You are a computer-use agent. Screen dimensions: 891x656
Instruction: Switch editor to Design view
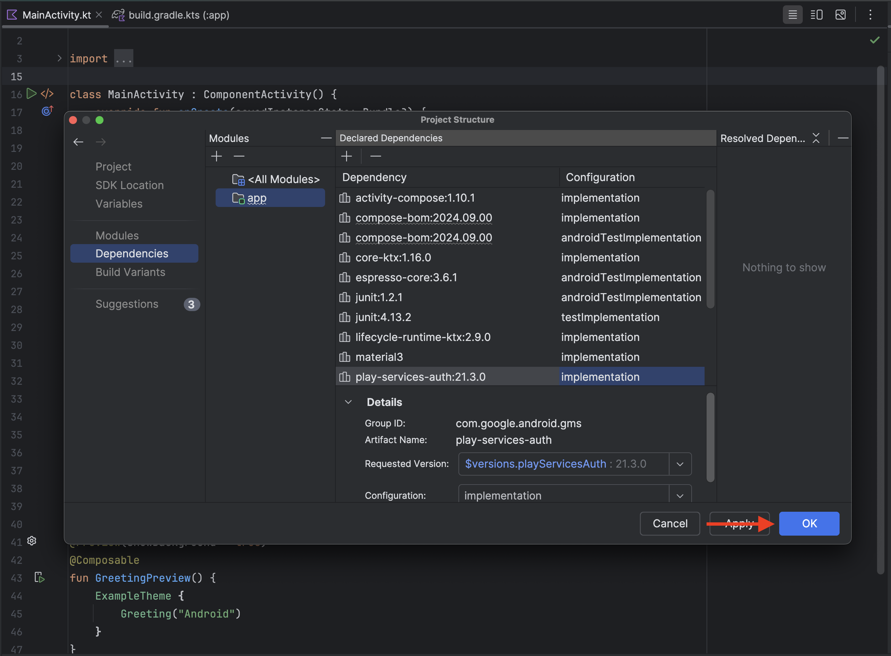[x=840, y=15]
